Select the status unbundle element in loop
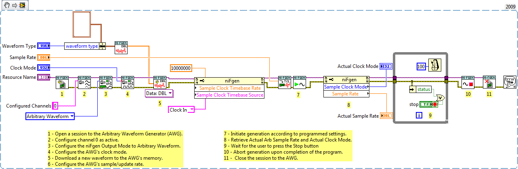 pos(421,89)
